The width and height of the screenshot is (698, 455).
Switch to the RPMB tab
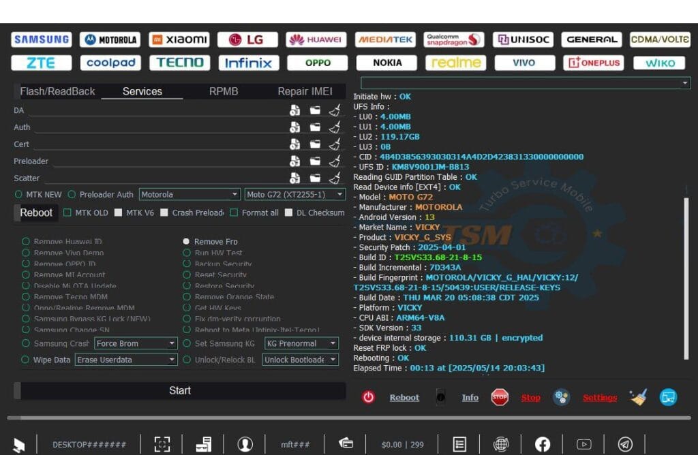224,91
